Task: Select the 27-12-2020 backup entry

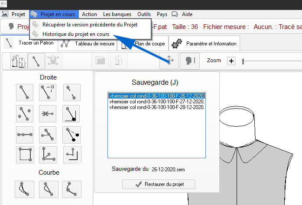Action: pyautogui.click(x=156, y=102)
